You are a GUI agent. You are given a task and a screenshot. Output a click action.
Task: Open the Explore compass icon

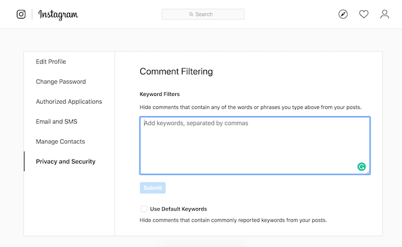coord(343,14)
